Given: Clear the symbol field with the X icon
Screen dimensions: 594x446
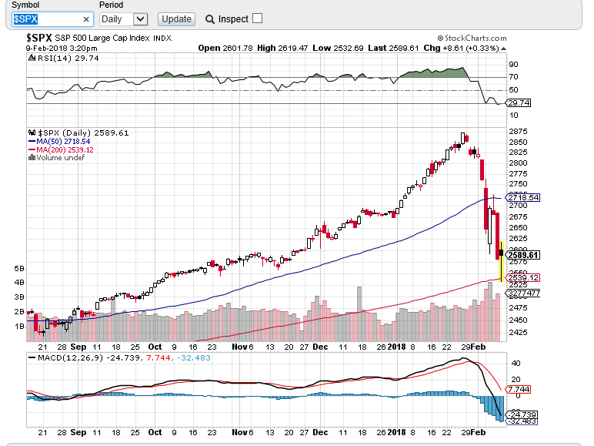Looking at the screenshot, I should (x=86, y=19).
